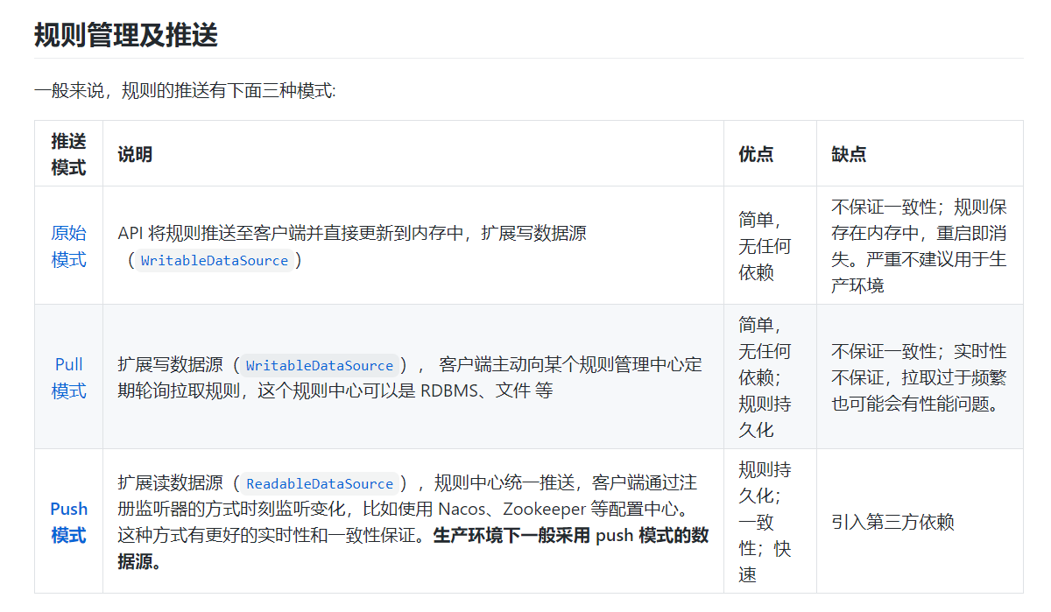Select the WritableDataSource code in 原始模式 row

(x=215, y=260)
